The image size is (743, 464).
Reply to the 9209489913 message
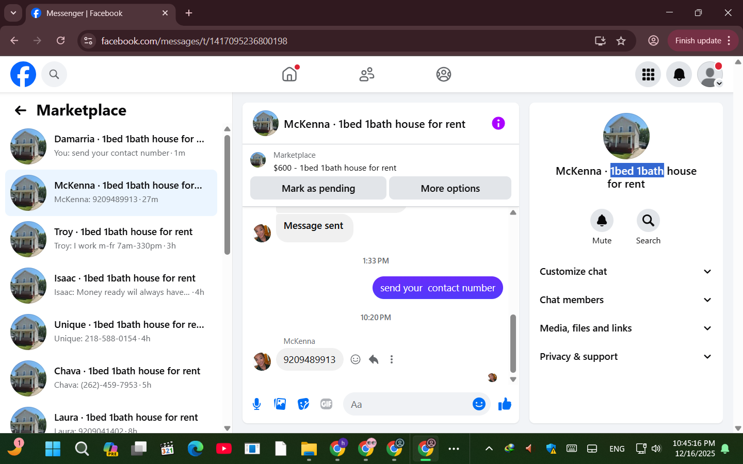tap(374, 359)
